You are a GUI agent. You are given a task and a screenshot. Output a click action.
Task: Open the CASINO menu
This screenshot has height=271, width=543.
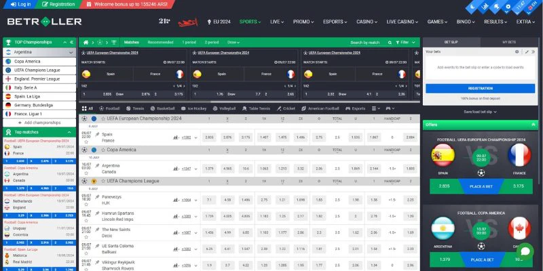[x=367, y=22]
